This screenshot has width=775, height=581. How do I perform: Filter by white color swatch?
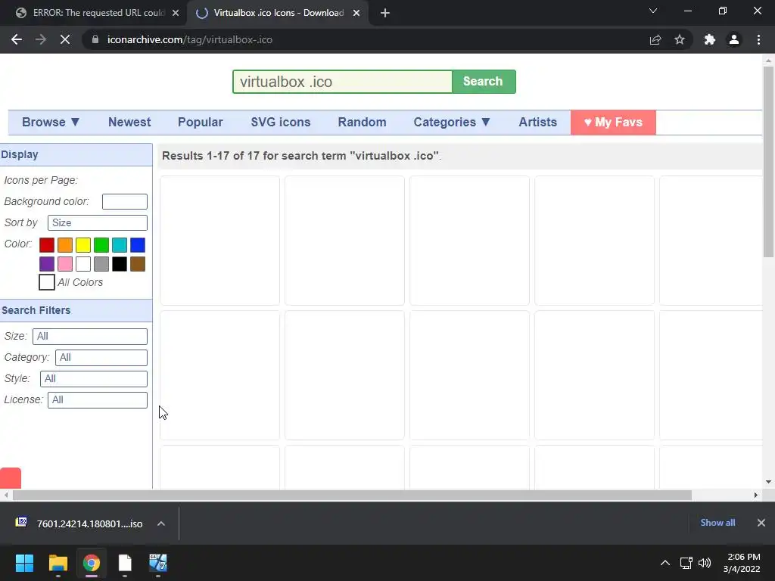pyautogui.click(x=83, y=264)
